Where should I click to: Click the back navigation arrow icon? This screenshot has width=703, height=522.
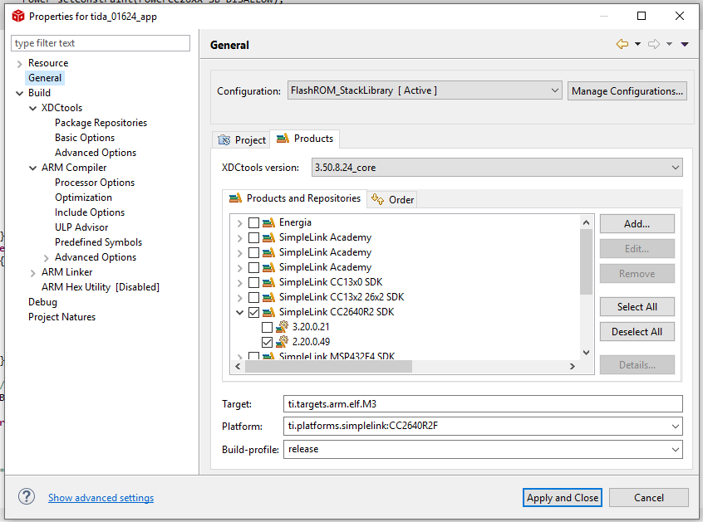pyautogui.click(x=622, y=44)
